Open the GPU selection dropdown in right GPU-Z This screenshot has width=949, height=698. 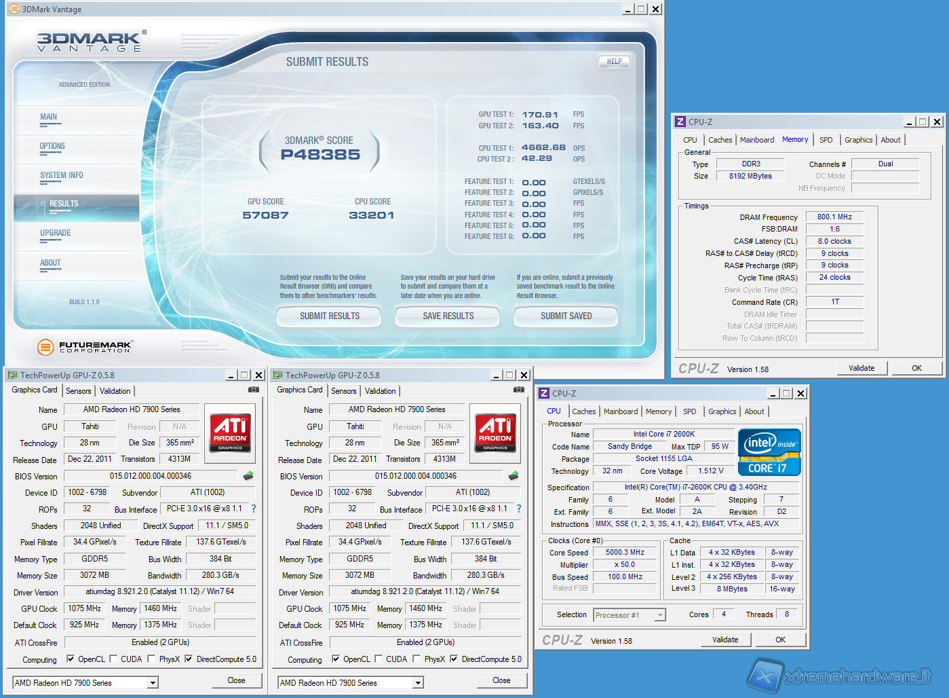click(x=418, y=683)
